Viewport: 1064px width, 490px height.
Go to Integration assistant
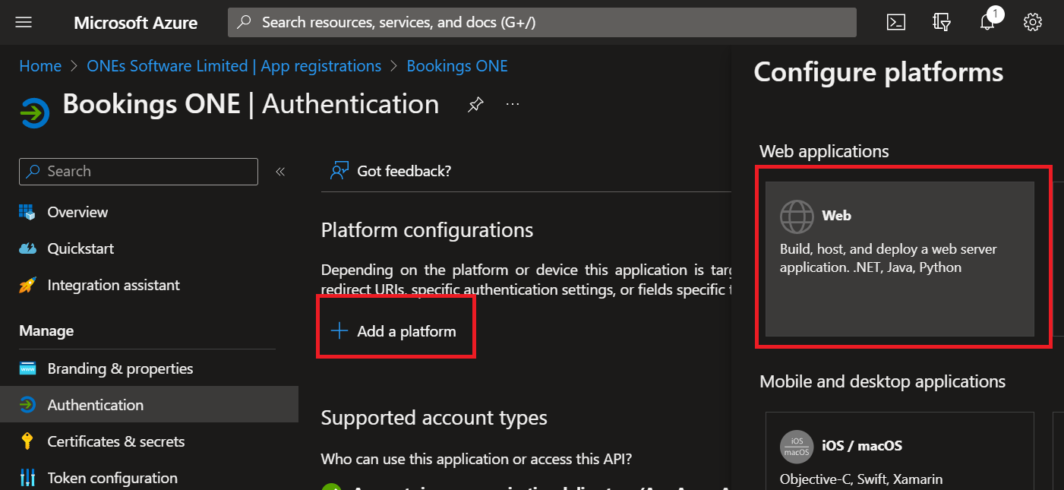113,285
